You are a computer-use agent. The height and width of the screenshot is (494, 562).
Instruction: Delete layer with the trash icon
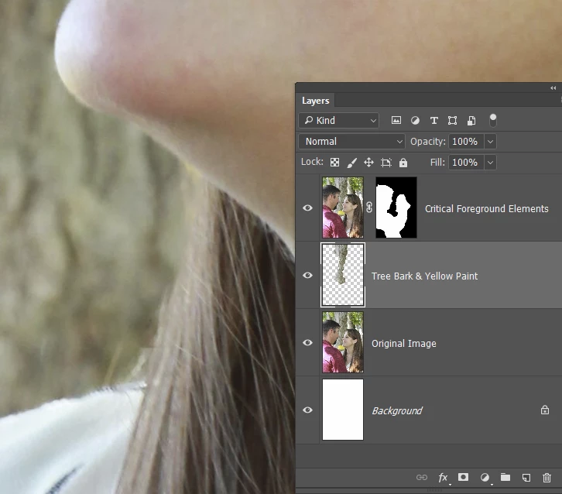(x=547, y=478)
